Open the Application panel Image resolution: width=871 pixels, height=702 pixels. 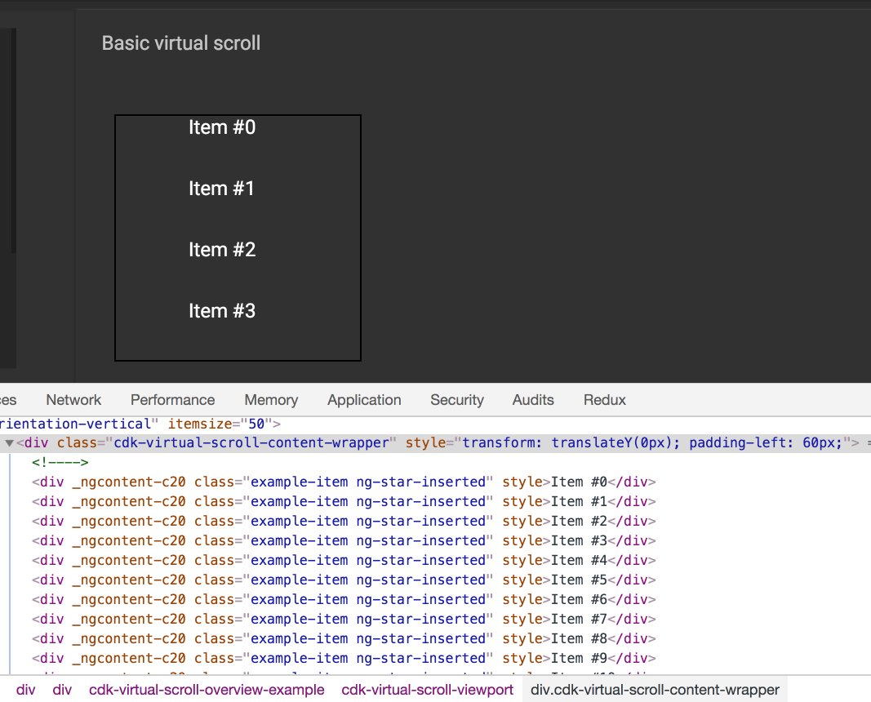pos(364,400)
